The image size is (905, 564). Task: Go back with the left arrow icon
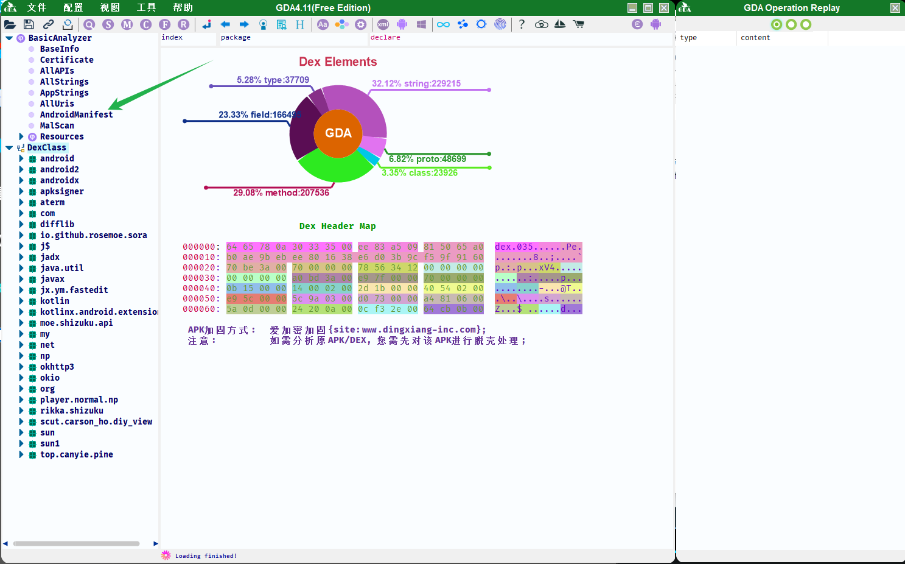[225, 24]
